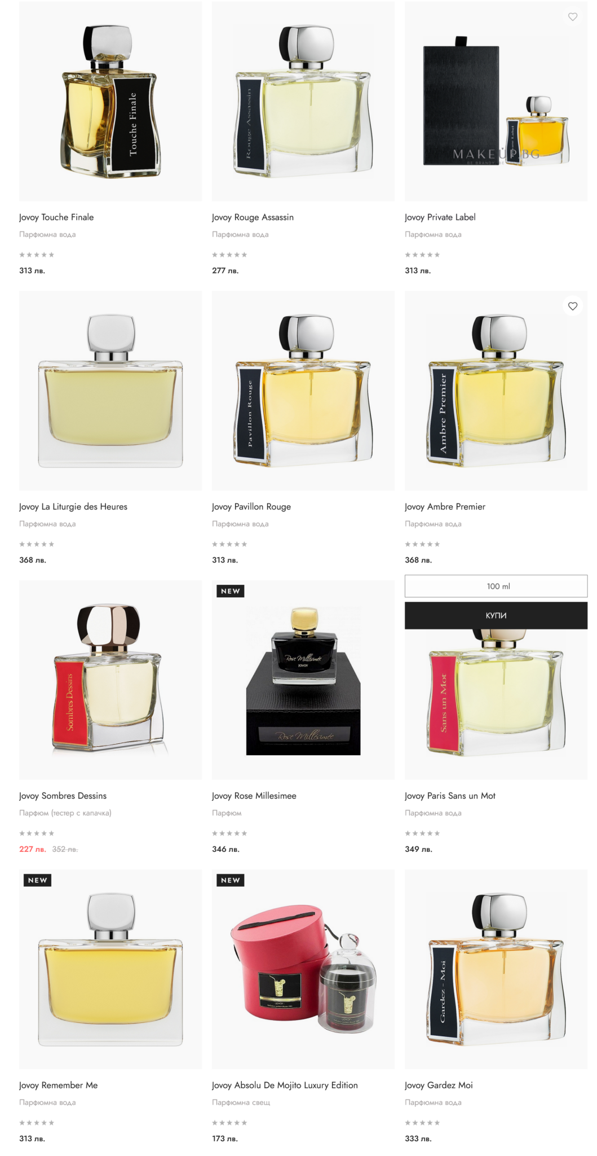Open Jovoy Remember Me title link
Screen dimensions: 597x1156
(x=58, y=1085)
